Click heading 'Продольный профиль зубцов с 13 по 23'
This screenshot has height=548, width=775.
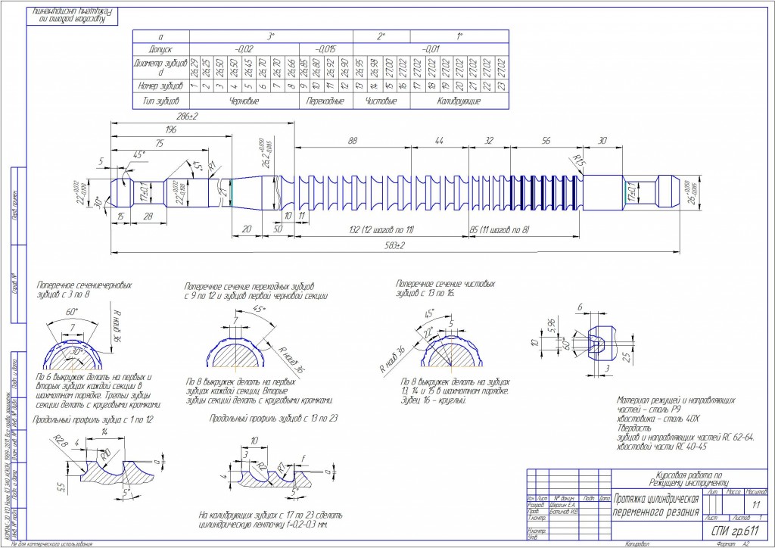[x=274, y=418]
